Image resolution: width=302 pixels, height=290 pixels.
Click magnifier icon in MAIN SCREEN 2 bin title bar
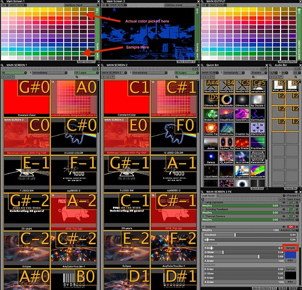click(103, 65)
